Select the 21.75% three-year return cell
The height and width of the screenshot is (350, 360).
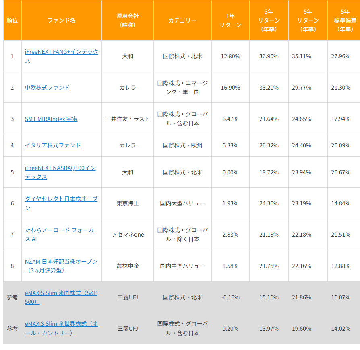(x=269, y=266)
